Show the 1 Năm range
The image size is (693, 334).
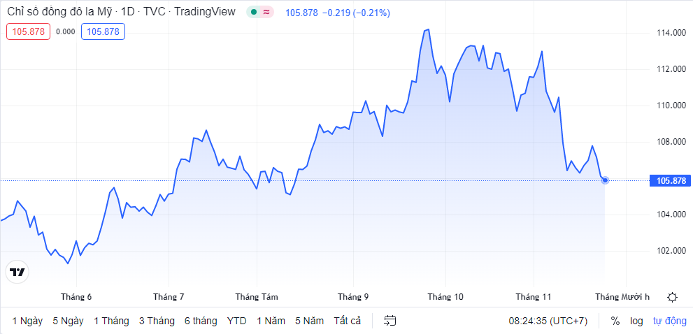coord(271,321)
